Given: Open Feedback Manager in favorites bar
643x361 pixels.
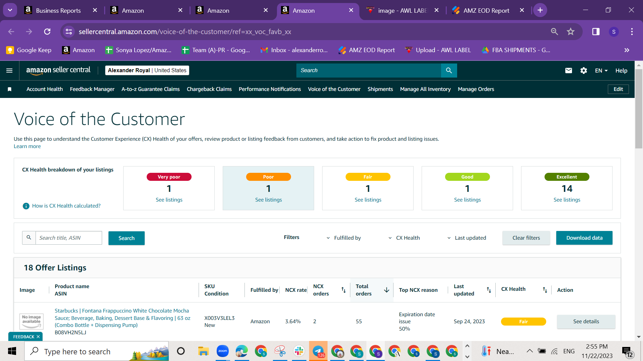Looking at the screenshot, I should pyautogui.click(x=92, y=89).
